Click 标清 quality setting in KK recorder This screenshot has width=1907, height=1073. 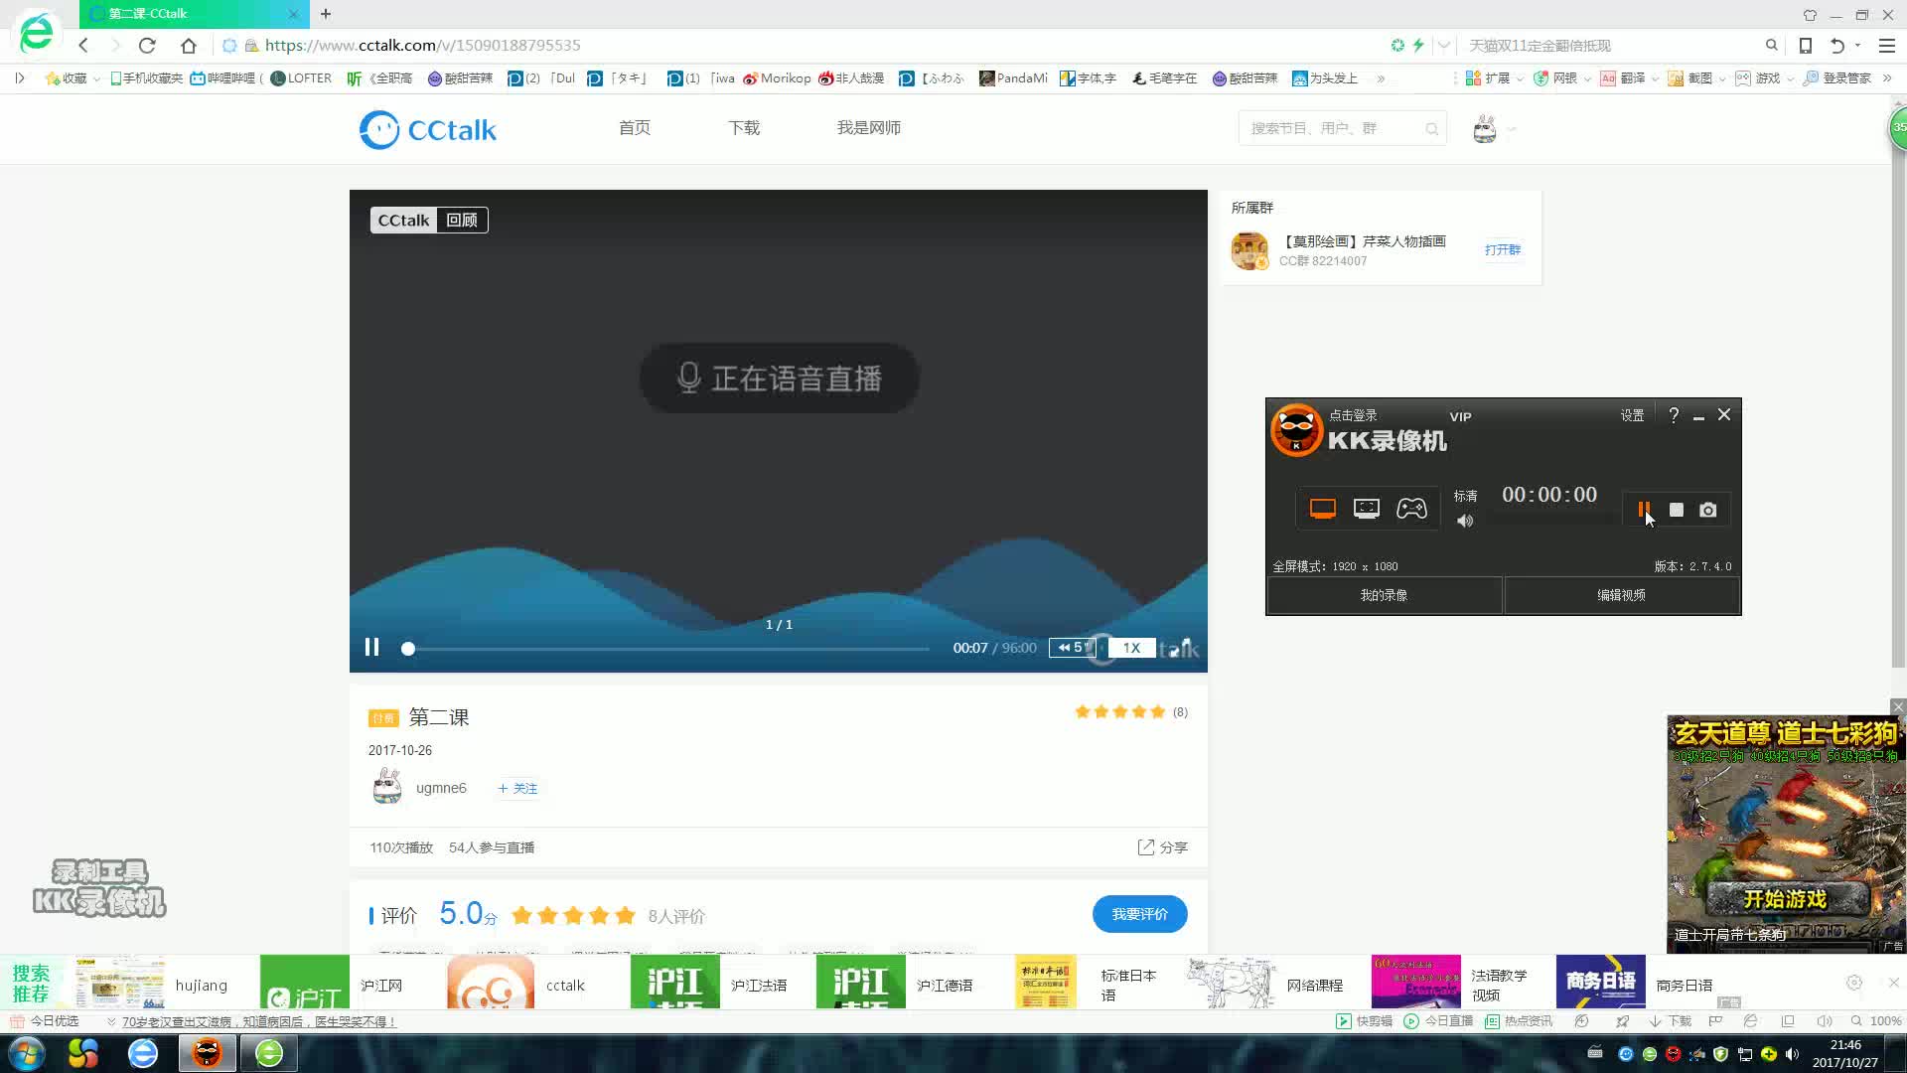(x=1465, y=496)
